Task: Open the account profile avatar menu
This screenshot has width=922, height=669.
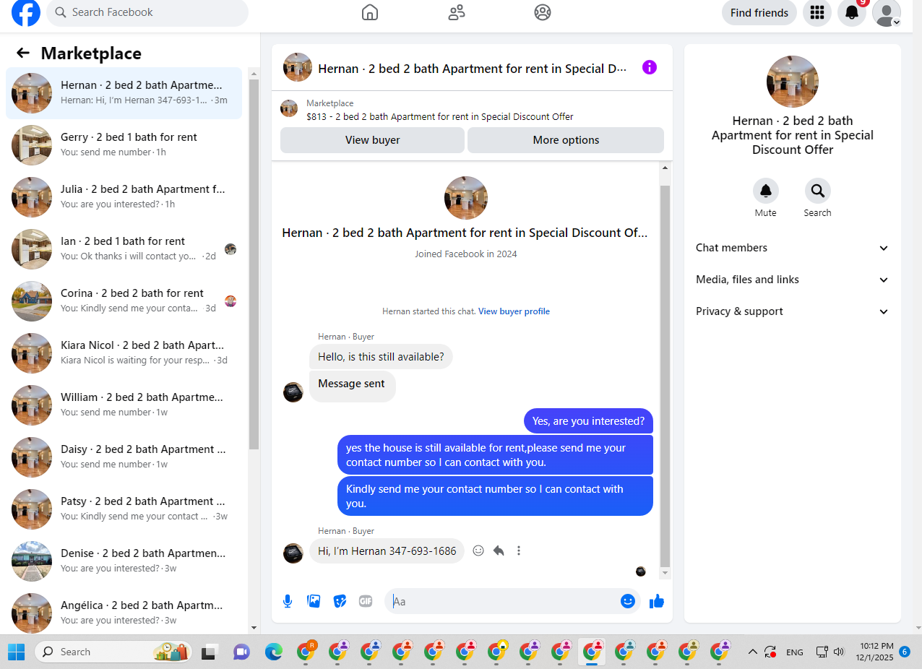Action: point(887,12)
